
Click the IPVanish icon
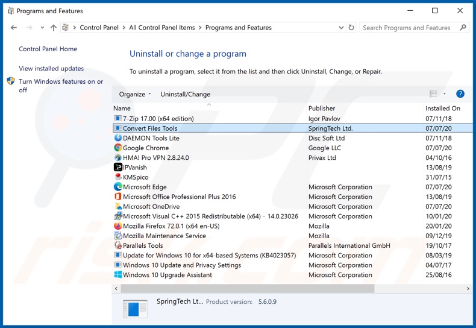pyautogui.click(x=117, y=167)
